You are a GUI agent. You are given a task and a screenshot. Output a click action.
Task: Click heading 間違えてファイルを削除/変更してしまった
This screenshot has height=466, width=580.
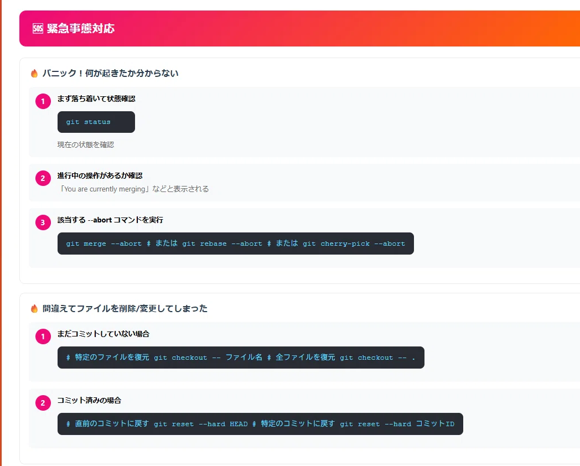click(125, 308)
